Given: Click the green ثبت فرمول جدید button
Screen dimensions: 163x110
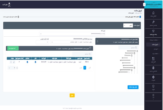Looking at the screenshot, I should tap(13, 48).
